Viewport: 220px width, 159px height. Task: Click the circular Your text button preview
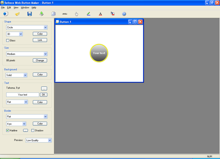point(99,53)
